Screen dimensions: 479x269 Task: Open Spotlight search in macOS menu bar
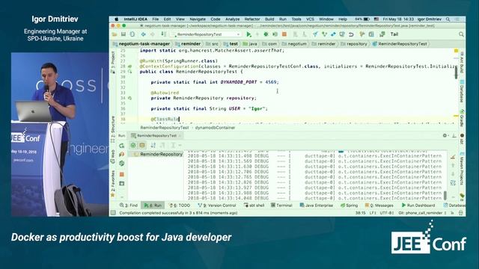pos(448,19)
